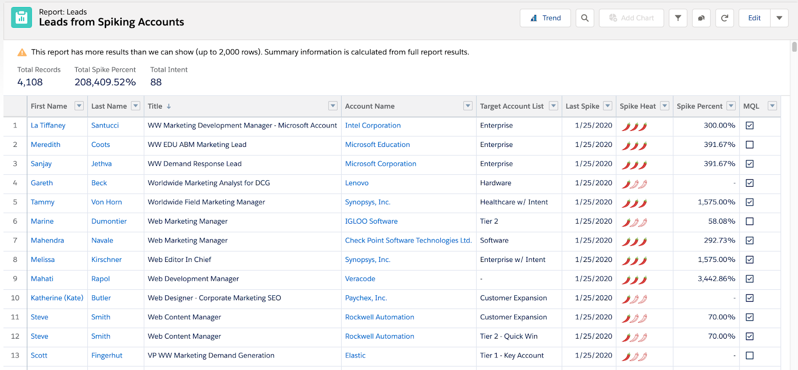Toggle MQL checkbox for Sanjay Jethva
The width and height of the screenshot is (798, 370).
(750, 164)
